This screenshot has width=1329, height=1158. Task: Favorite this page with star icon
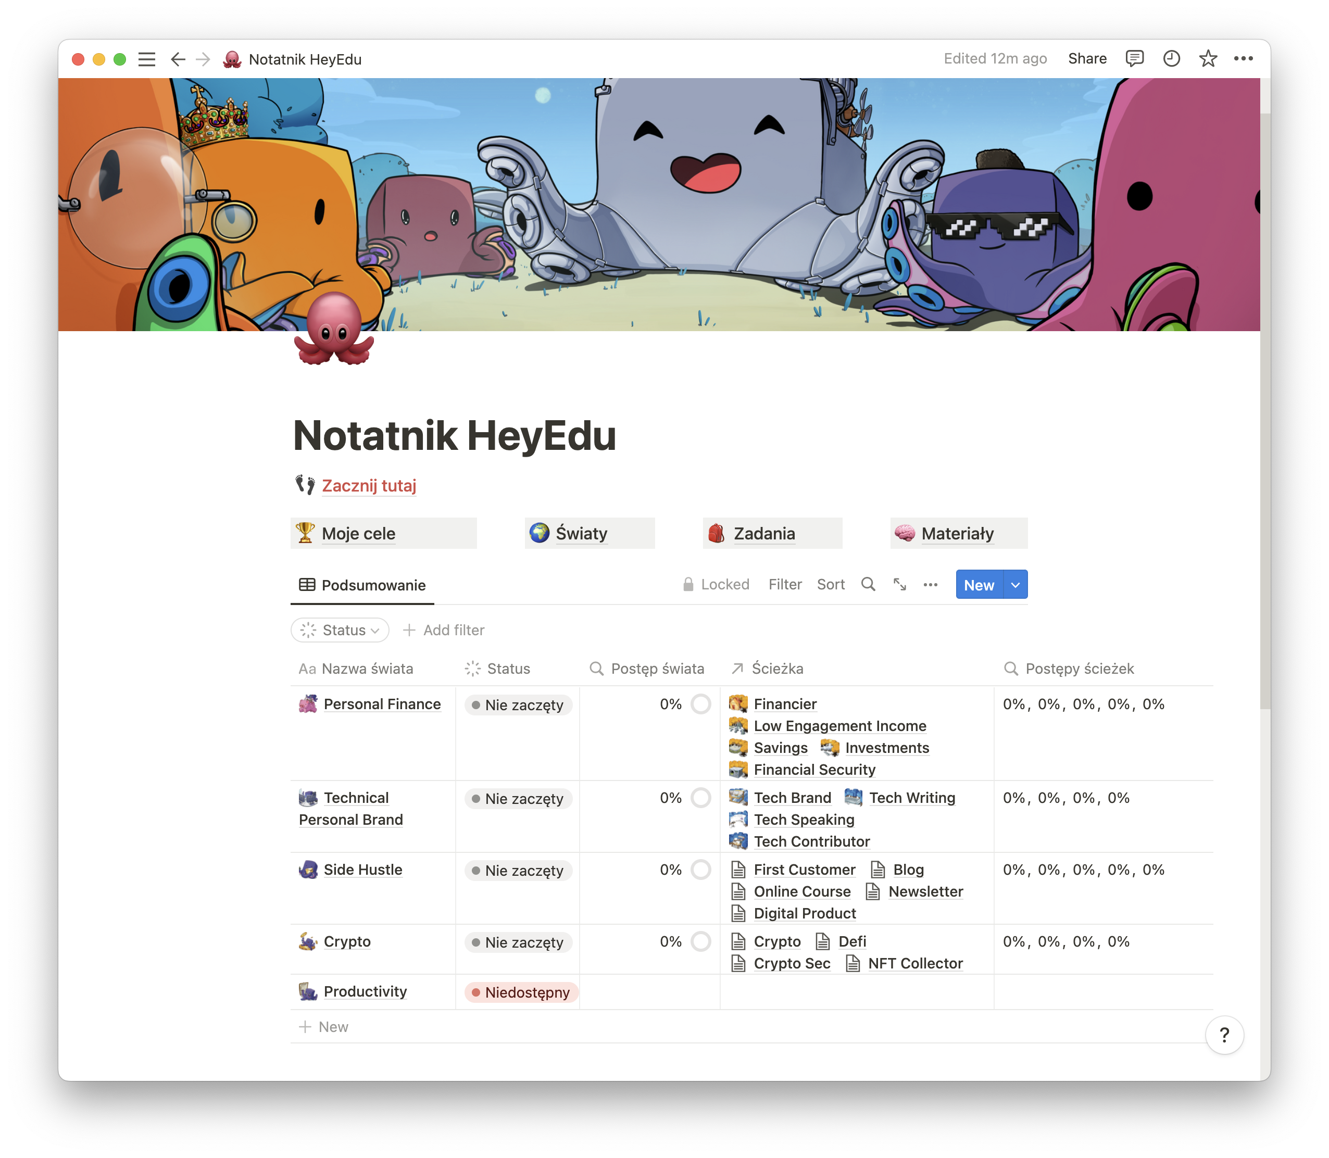pos(1208,59)
